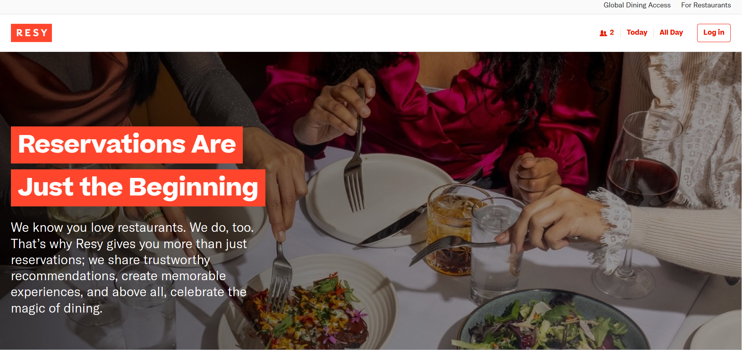The width and height of the screenshot is (742, 350).
Task: Click the Just the Beginning headline banner
Action: coord(138,188)
